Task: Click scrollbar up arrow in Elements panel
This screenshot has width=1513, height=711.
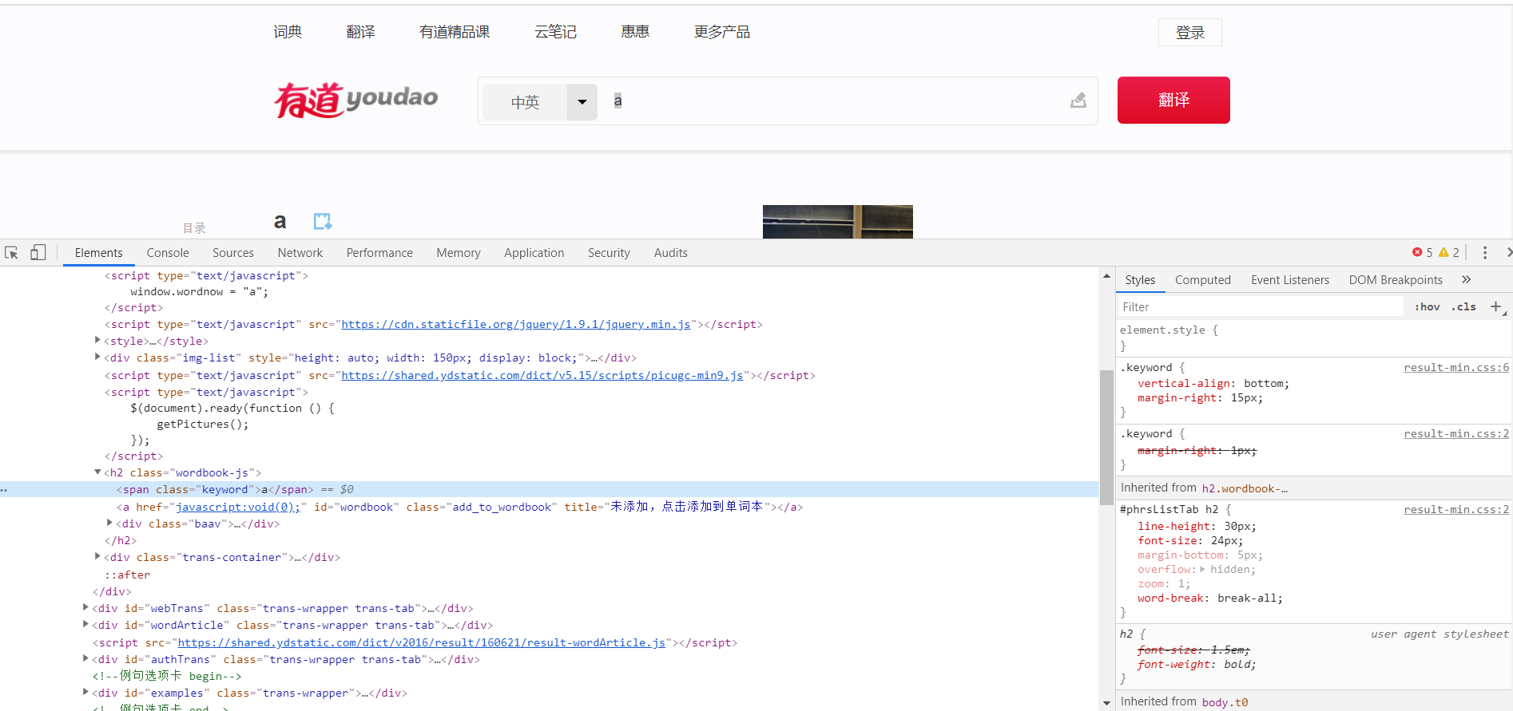Action: [x=1106, y=276]
